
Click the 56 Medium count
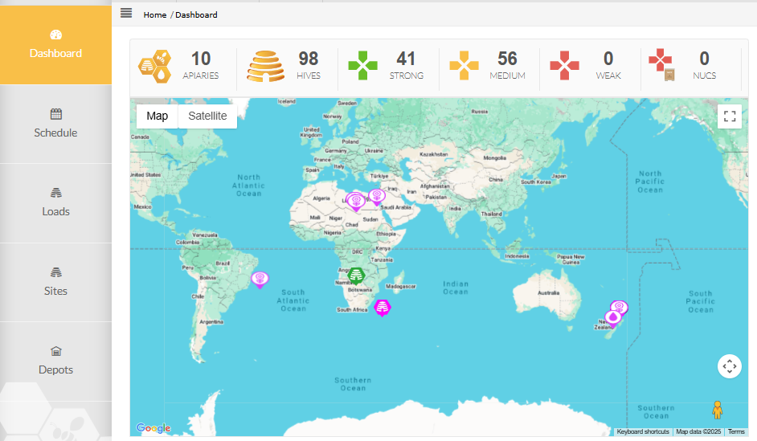click(x=507, y=59)
